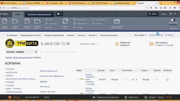The width and height of the screenshot is (180, 101).
Task: Open the Stickers dropdown
Action: (x=98, y=24)
